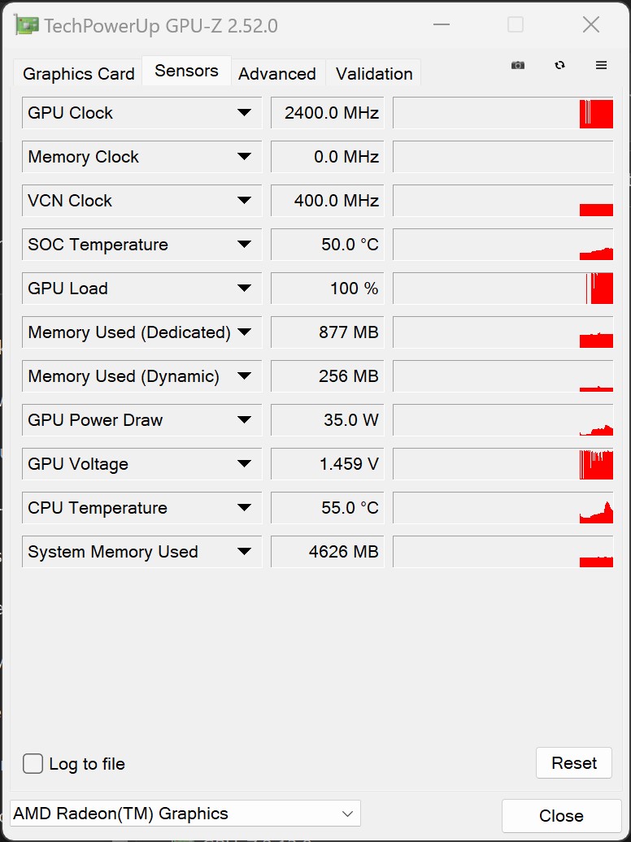The width and height of the screenshot is (631, 842).
Task: Open the GPU Load dropdown arrow
Action: coord(244,289)
